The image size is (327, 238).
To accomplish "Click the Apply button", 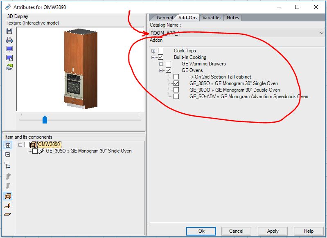I will click(273, 231).
